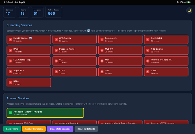Include the truTV service card
Viewport: 195px width, 134px height.
[166, 72]
